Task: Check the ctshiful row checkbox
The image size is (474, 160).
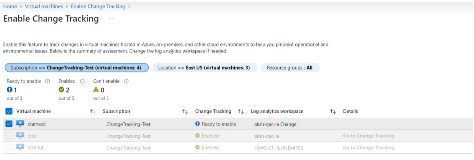Action: pyautogui.click(x=9, y=147)
